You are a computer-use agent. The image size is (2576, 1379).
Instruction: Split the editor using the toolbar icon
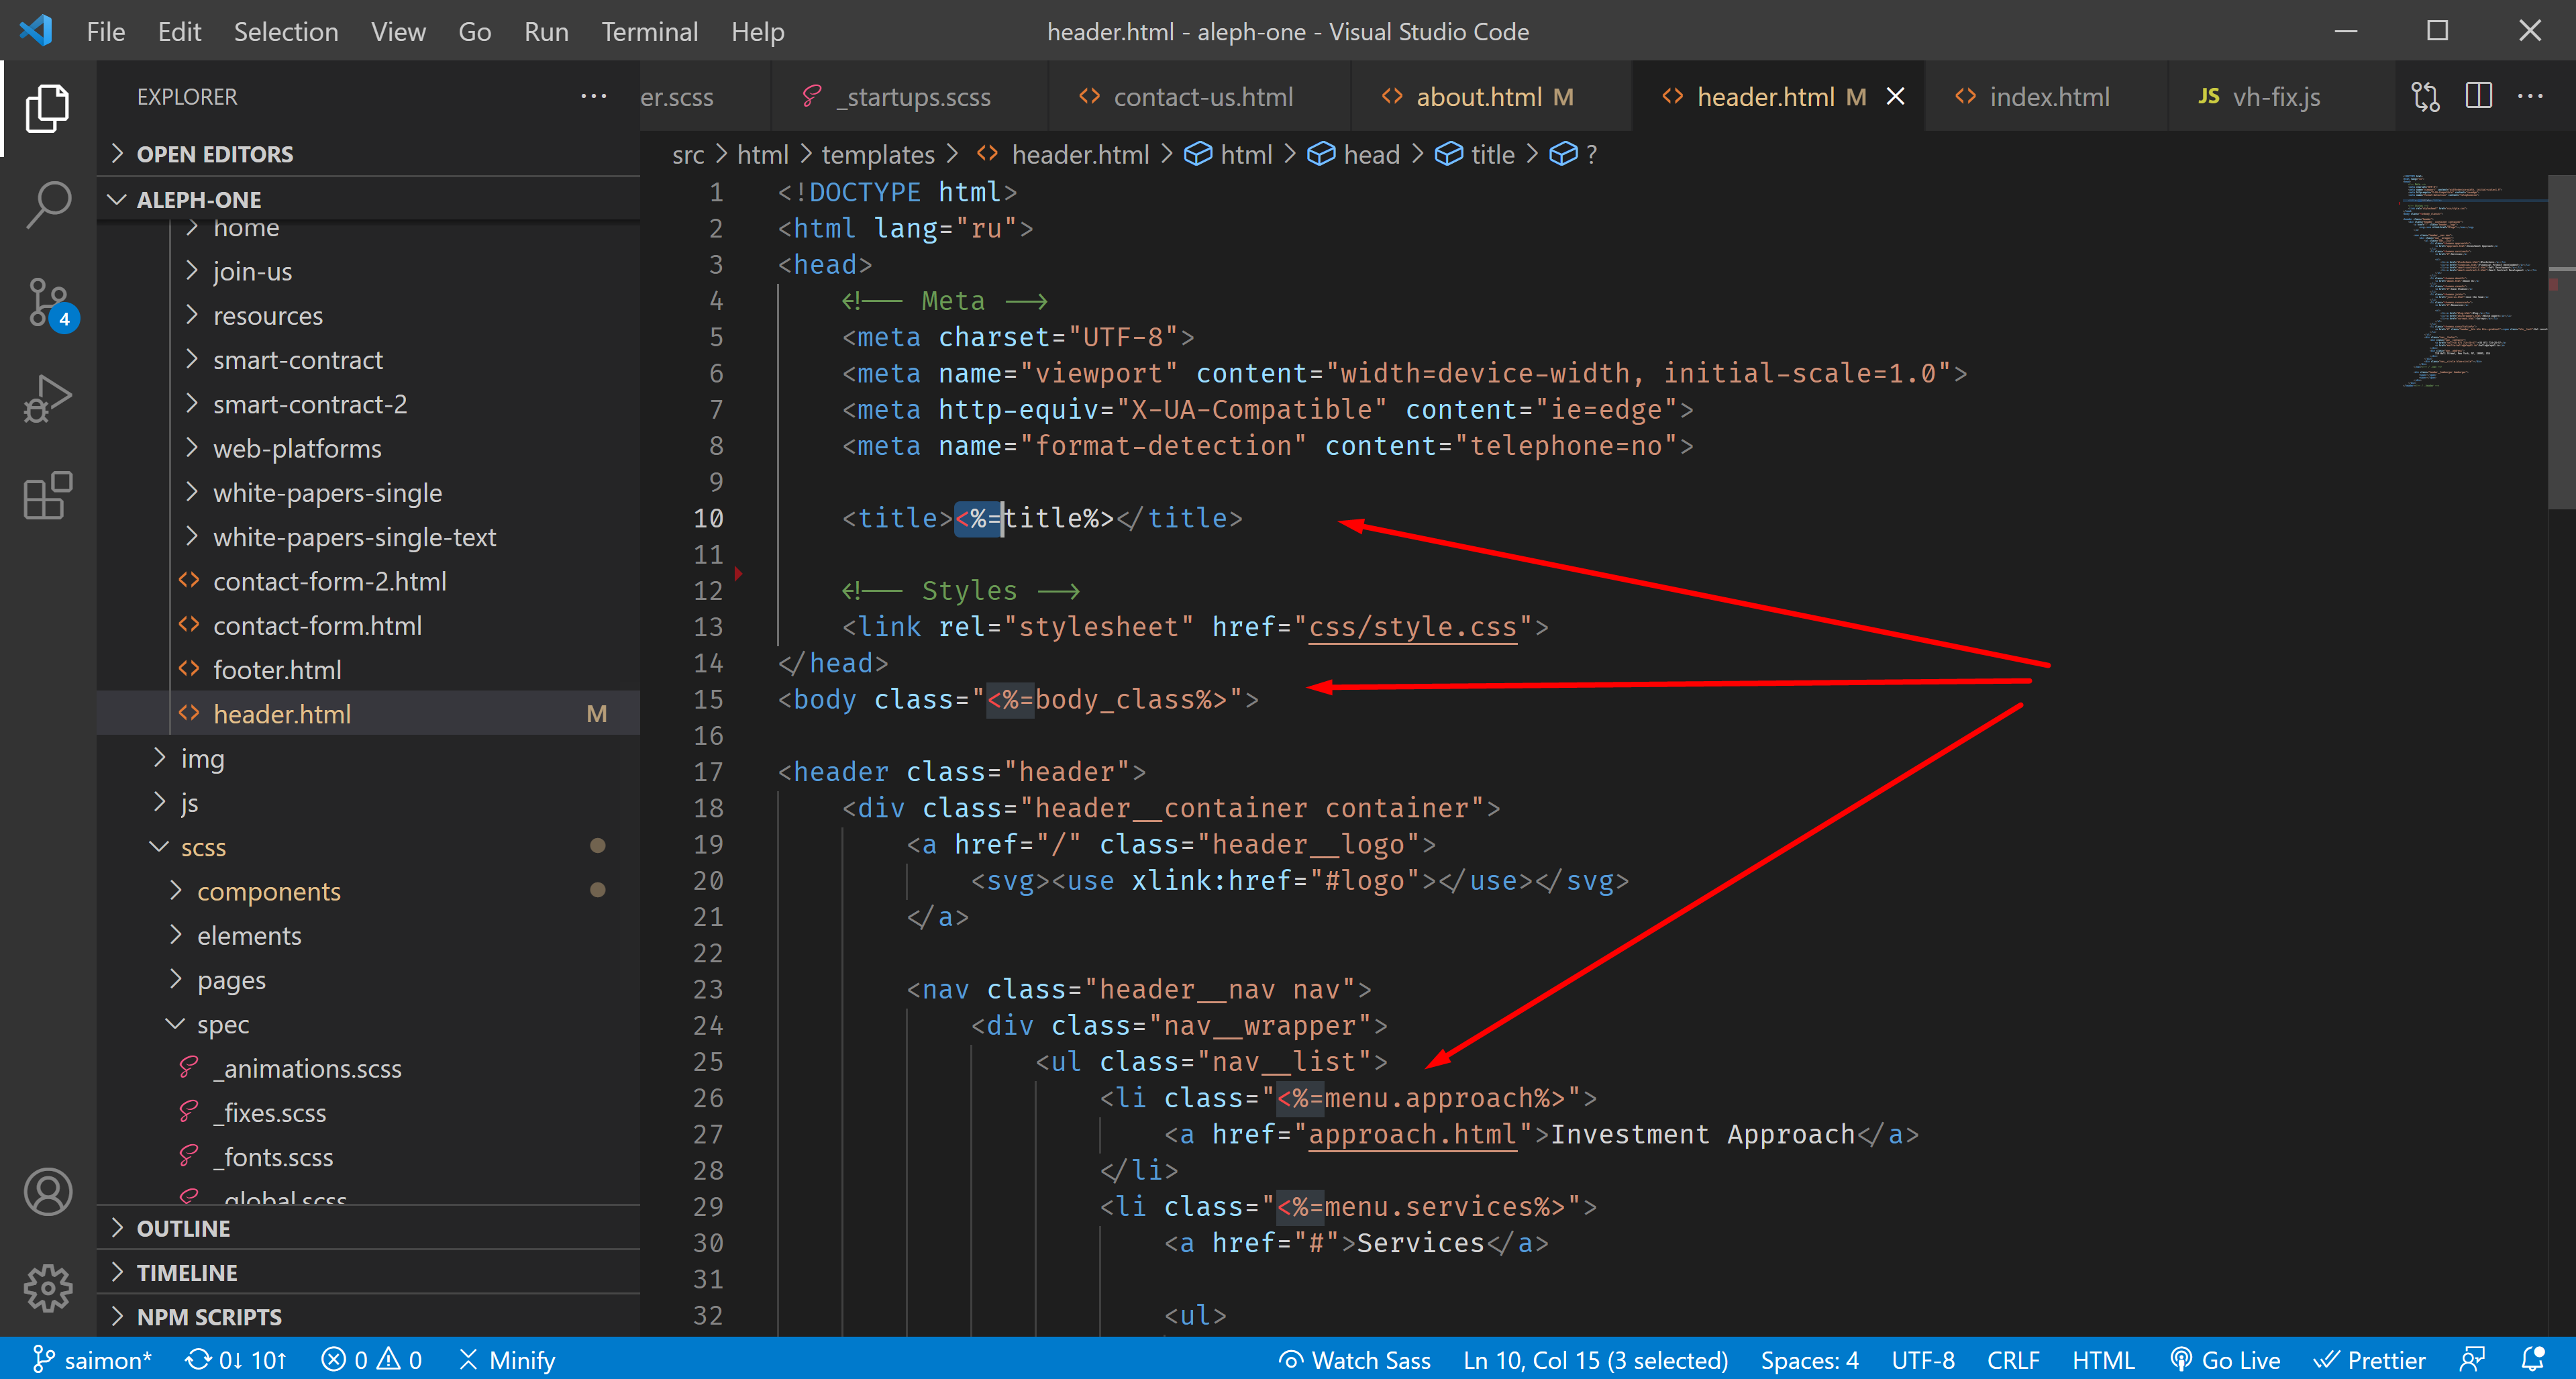pyautogui.click(x=2479, y=96)
